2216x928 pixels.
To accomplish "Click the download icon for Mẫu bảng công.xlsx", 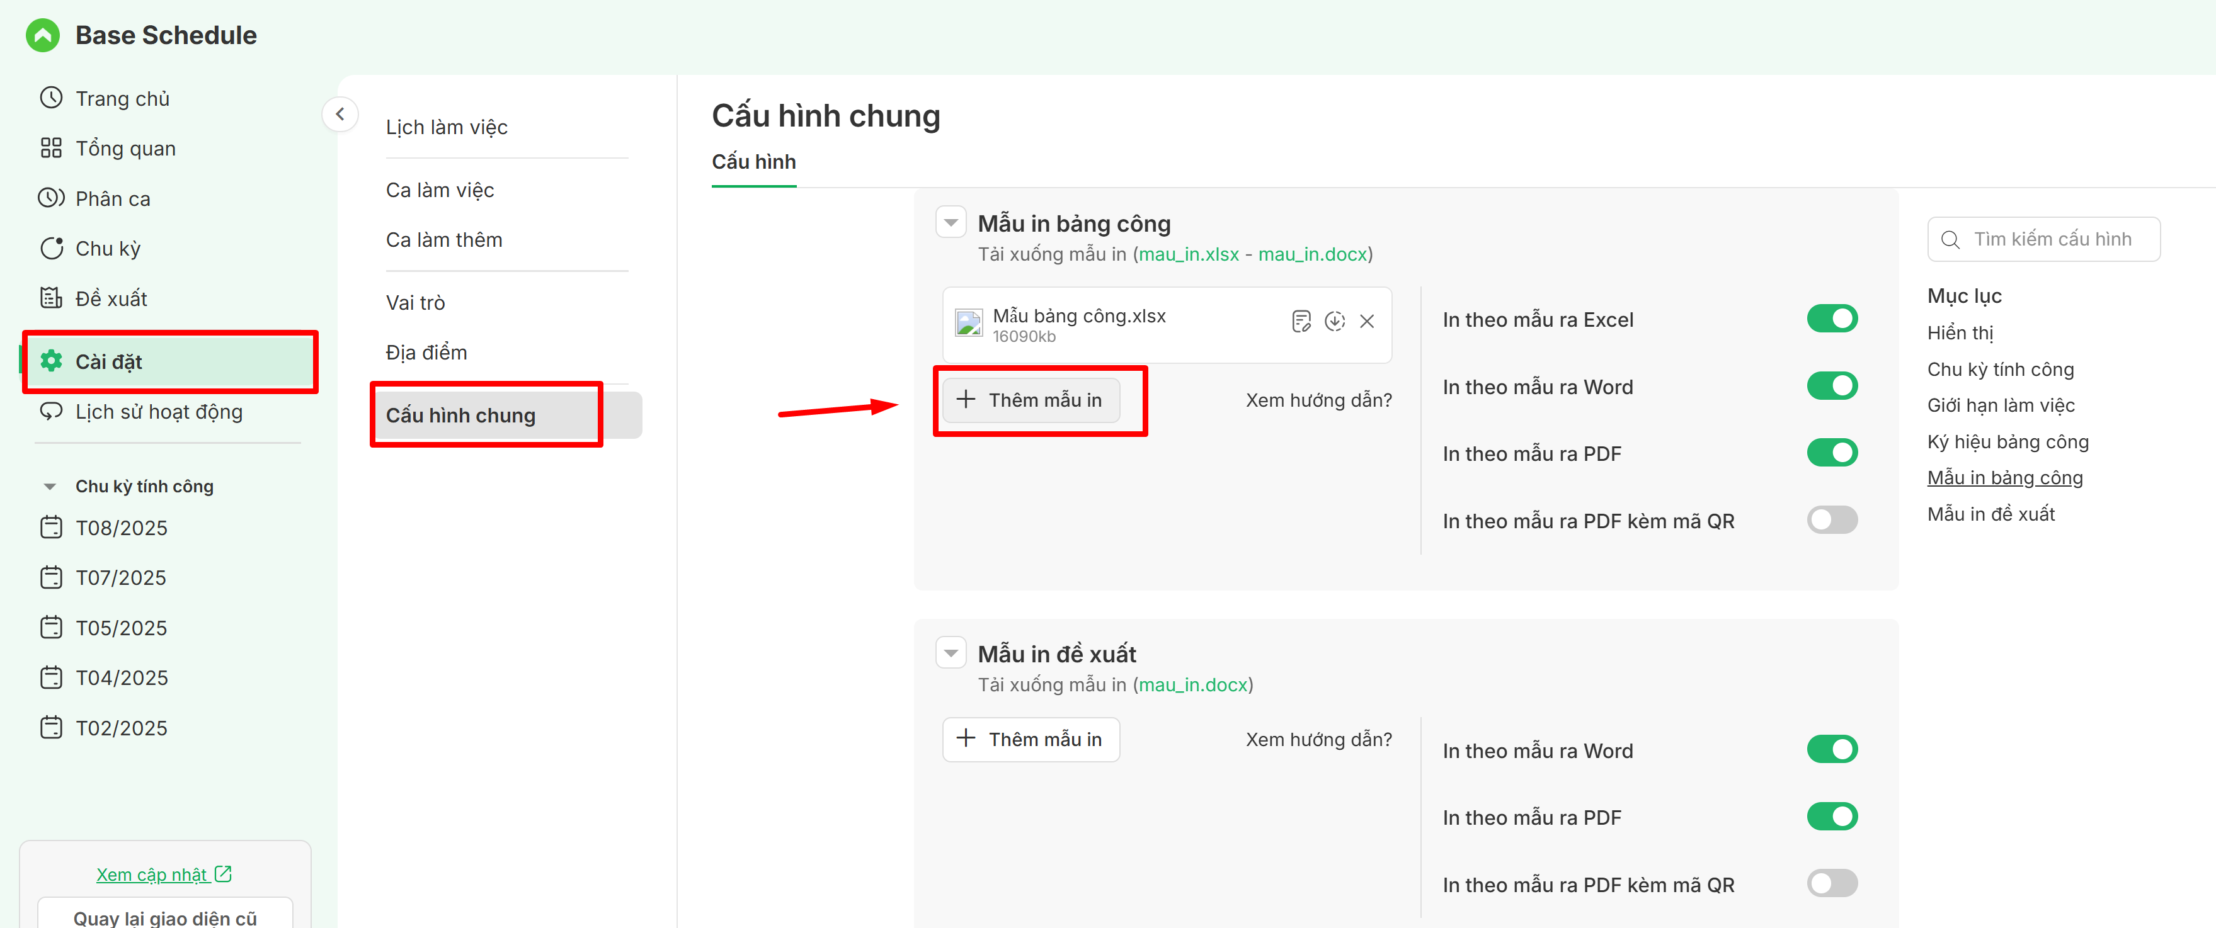I will click(1334, 322).
